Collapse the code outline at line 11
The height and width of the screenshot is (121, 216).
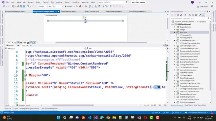(x=25, y=79)
